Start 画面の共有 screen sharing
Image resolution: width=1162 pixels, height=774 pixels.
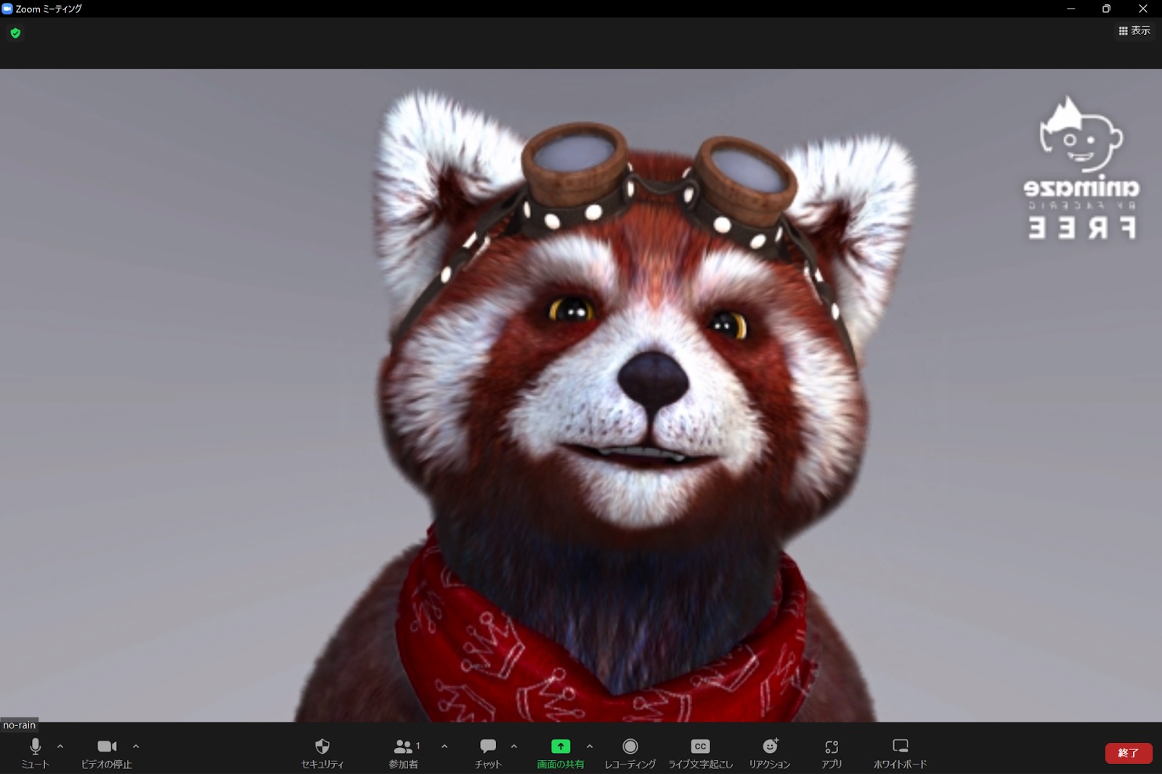coord(561,753)
